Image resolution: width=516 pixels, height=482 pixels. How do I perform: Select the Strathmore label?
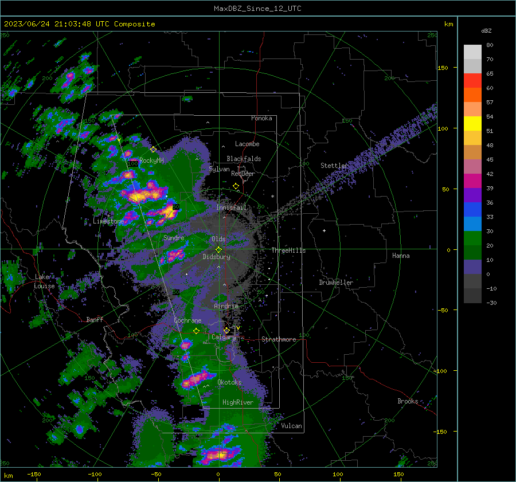[279, 339]
